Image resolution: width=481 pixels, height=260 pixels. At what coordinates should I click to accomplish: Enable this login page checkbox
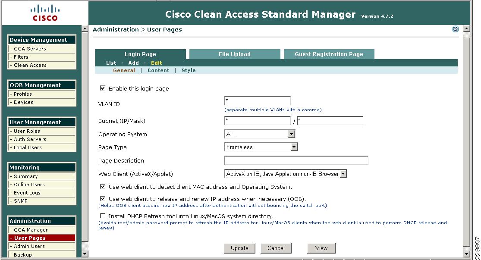click(103, 88)
